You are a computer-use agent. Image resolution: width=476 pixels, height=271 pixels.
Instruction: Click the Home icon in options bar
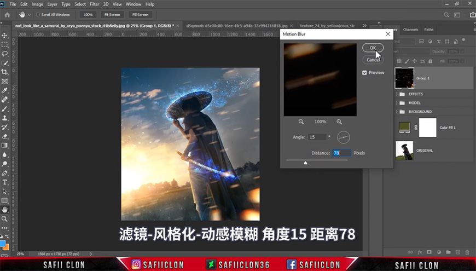pos(7,15)
